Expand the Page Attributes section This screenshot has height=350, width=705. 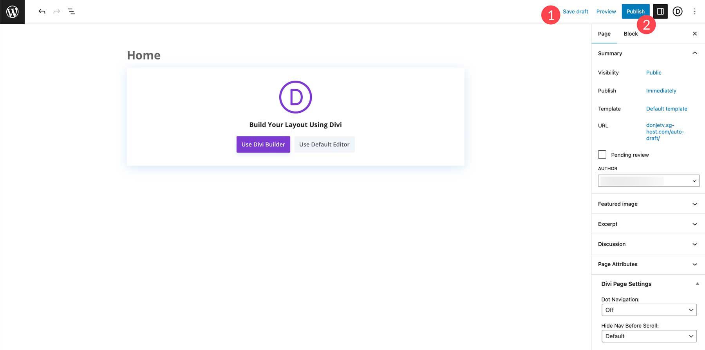tap(648, 264)
